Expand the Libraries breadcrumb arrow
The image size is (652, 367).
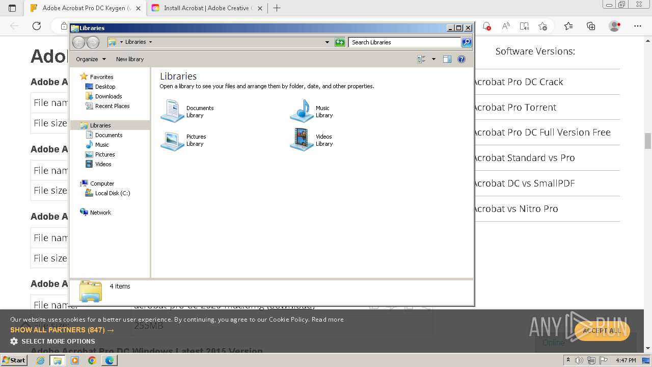150,42
